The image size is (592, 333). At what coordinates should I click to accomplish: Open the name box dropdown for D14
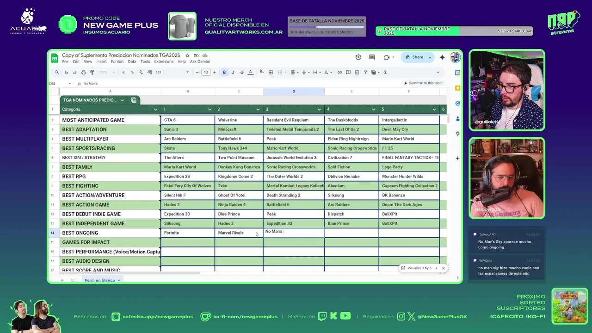70,84
